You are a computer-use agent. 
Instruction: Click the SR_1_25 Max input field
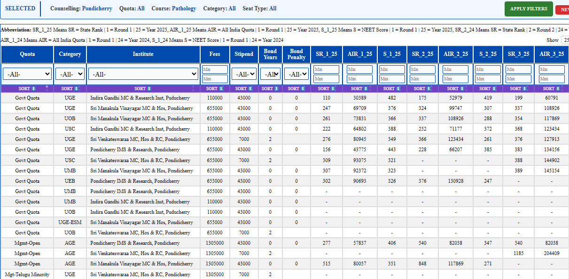[327, 79]
